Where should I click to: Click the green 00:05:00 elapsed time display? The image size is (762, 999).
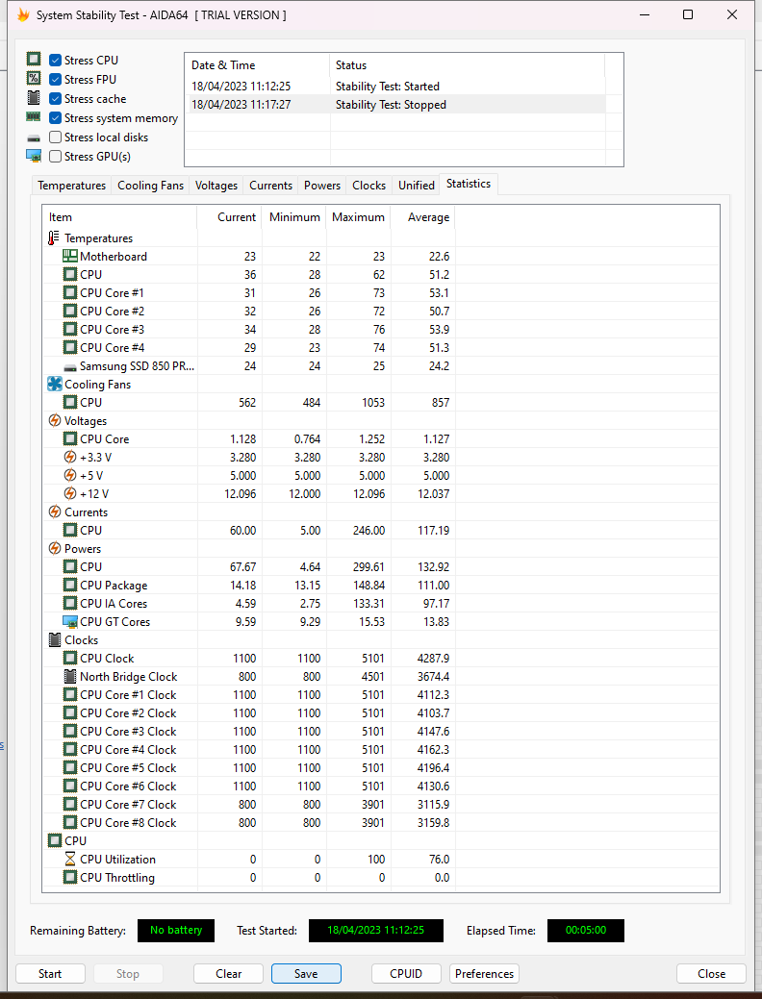coord(586,930)
